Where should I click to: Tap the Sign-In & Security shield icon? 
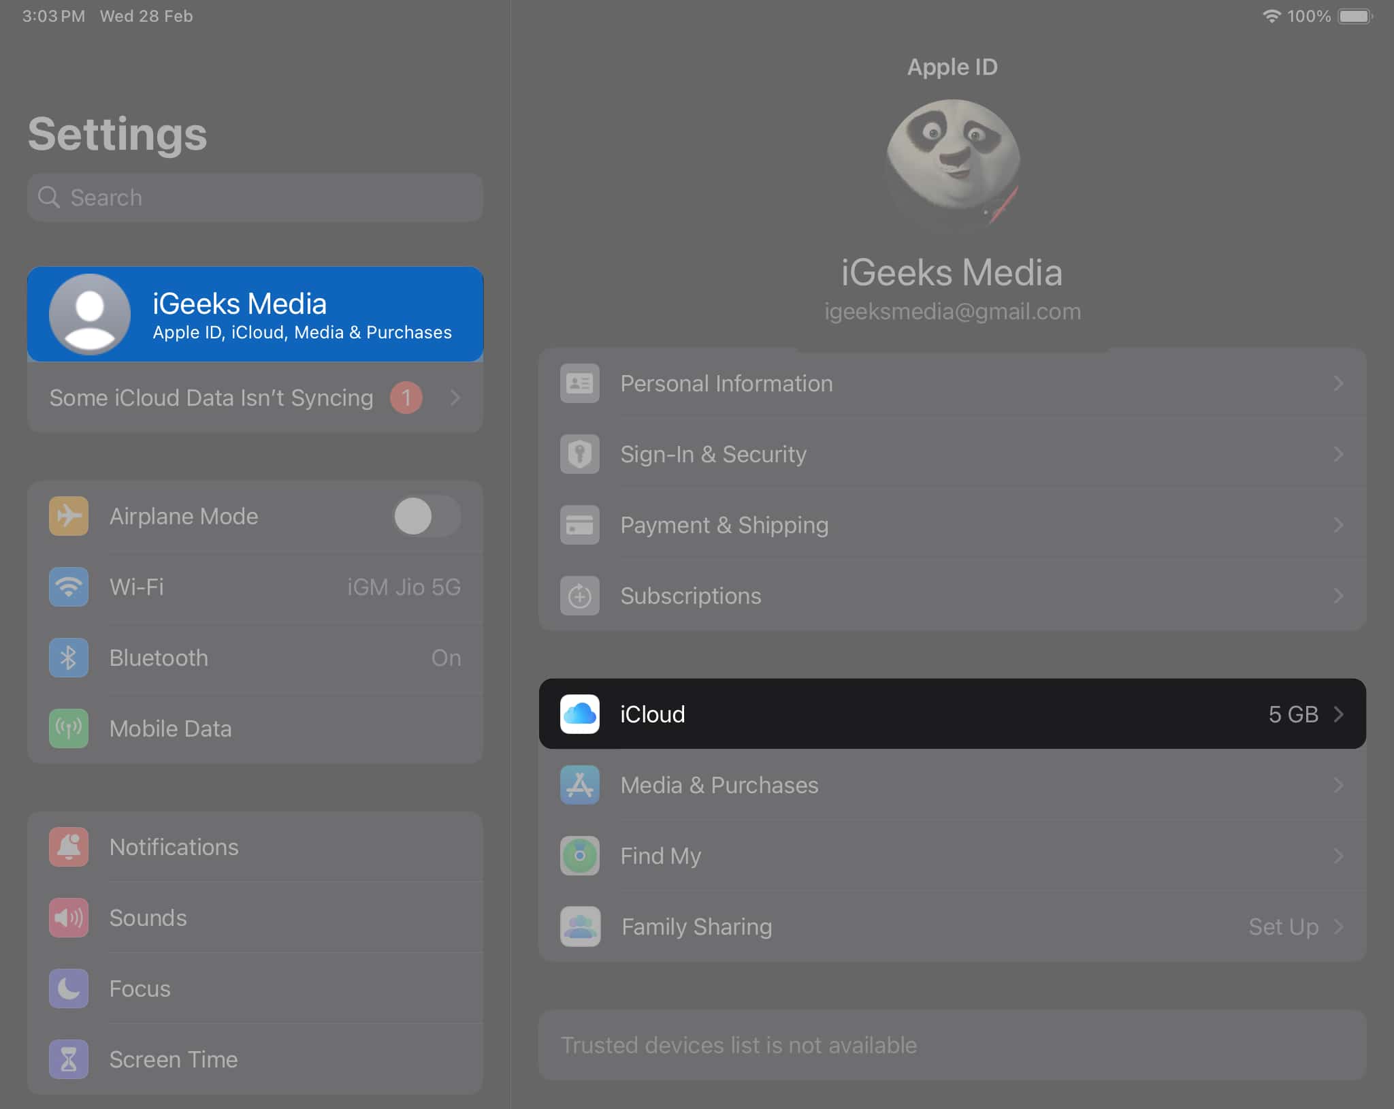tap(580, 454)
